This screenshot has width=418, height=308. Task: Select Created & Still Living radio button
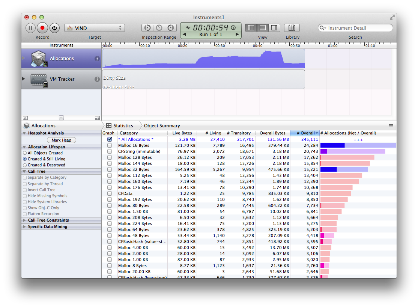(x=25, y=159)
